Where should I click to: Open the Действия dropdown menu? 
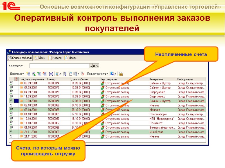click(x=16, y=73)
